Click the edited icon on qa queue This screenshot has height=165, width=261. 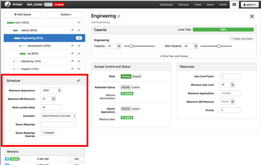(x=72, y=53)
